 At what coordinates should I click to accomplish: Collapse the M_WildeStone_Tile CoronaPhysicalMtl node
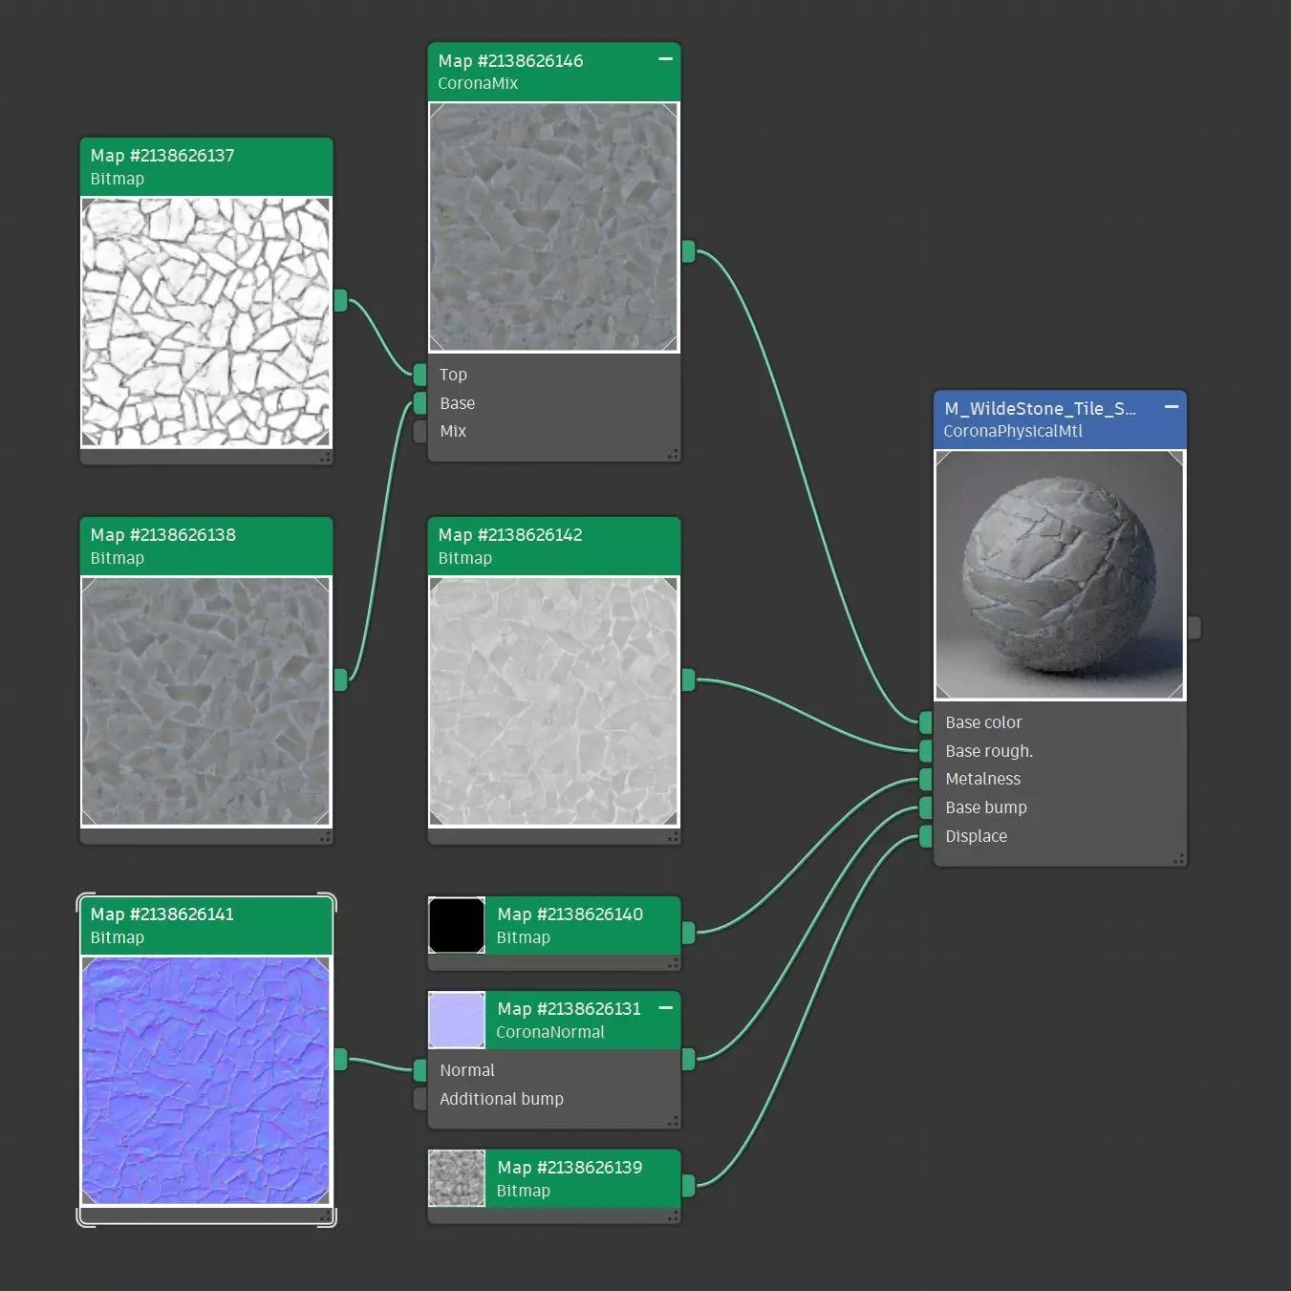(1172, 407)
